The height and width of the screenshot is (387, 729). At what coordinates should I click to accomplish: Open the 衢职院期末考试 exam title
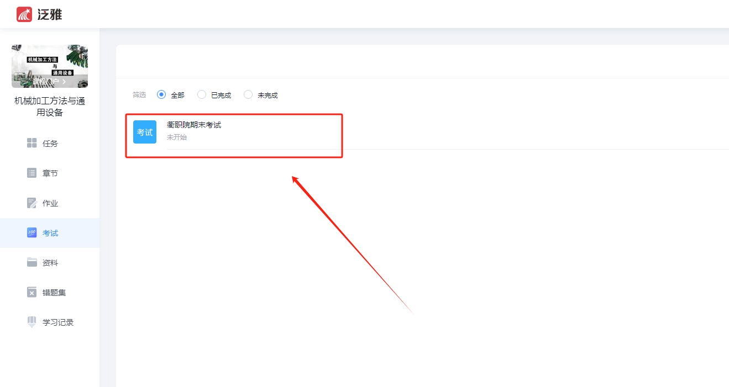tap(194, 125)
